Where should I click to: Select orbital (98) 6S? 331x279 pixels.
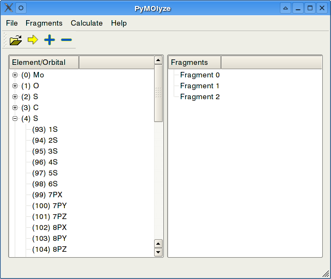click(45, 184)
